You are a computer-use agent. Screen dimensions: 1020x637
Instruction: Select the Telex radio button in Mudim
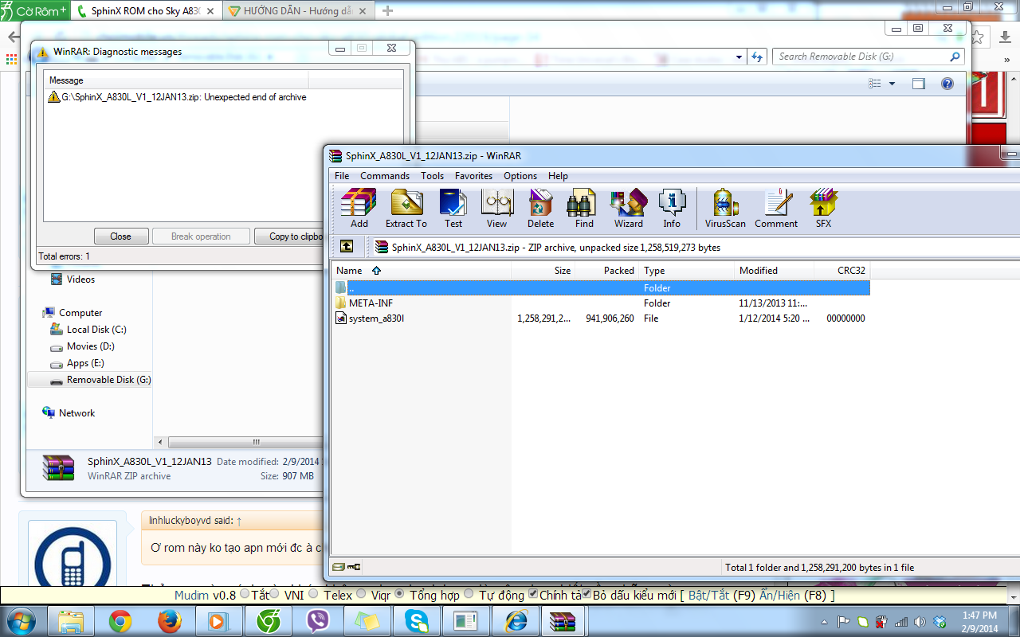pos(313,594)
